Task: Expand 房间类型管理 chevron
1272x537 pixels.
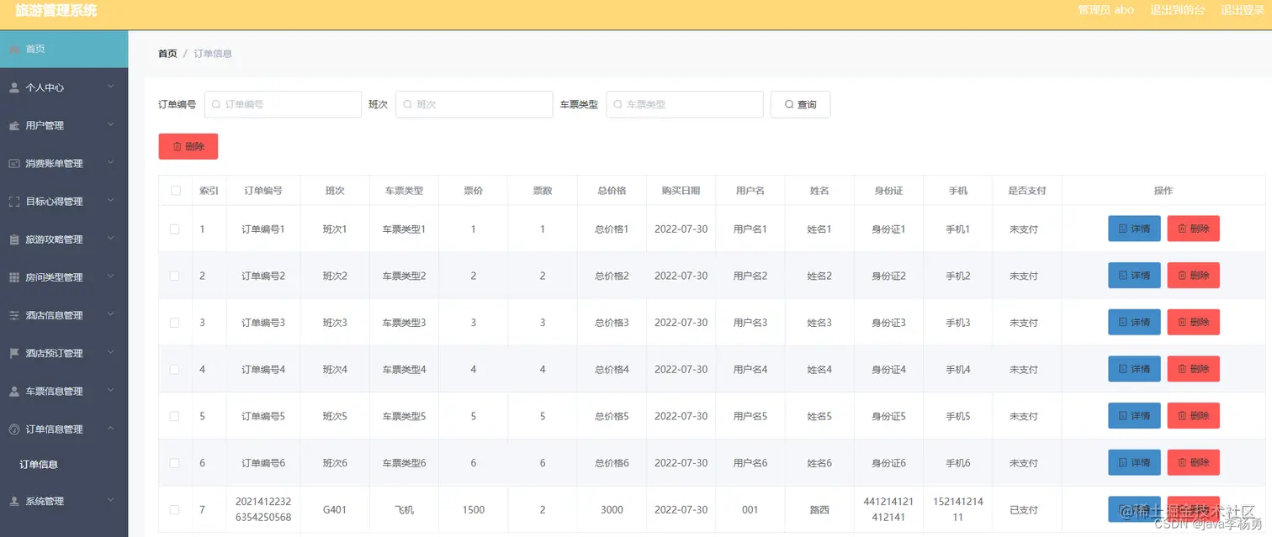Action: pyautogui.click(x=111, y=276)
